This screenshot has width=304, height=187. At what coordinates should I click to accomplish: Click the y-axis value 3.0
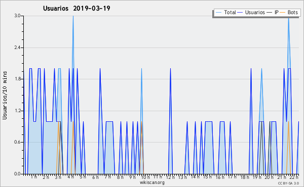17,16
